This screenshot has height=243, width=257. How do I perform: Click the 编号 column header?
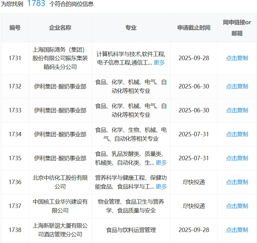click(15, 28)
